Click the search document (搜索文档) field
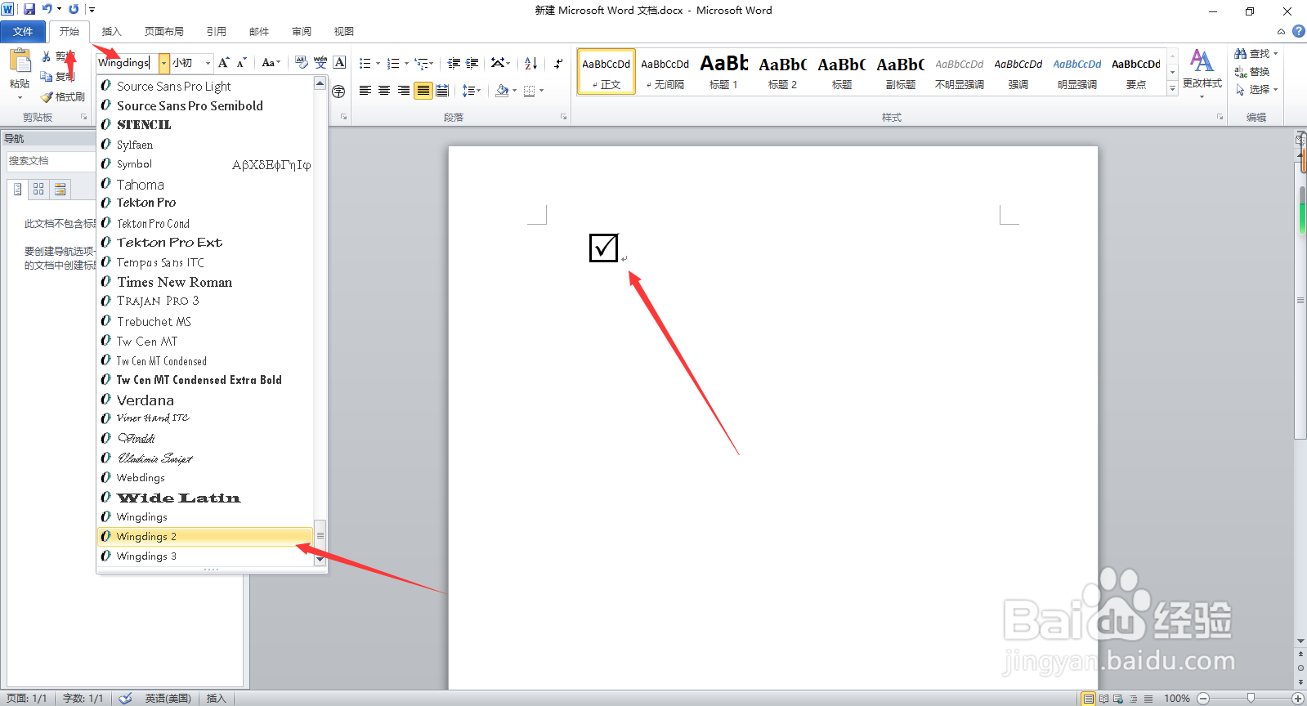Image resolution: width=1307 pixels, height=706 pixels. (x=51, y=161)
